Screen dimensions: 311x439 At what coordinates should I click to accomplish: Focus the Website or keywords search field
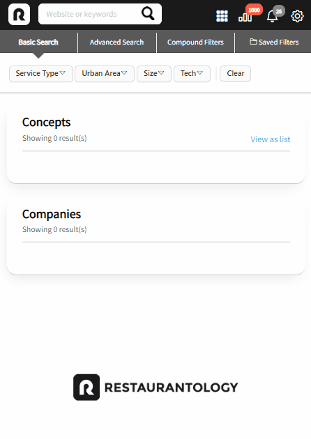pos(90,14)
